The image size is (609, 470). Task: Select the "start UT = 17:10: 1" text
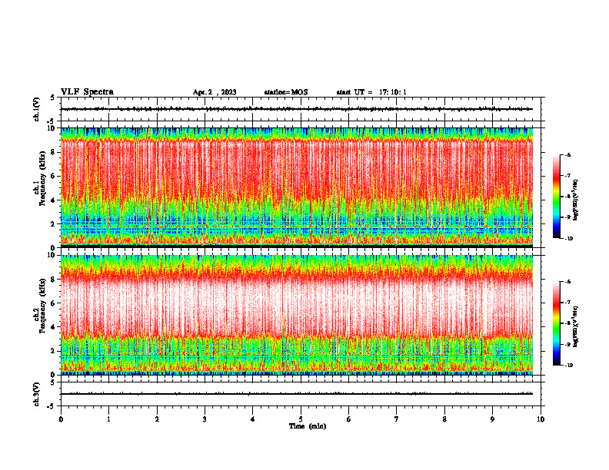[371, 92]
